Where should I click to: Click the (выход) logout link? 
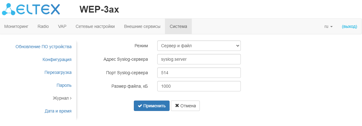[349, 26]
